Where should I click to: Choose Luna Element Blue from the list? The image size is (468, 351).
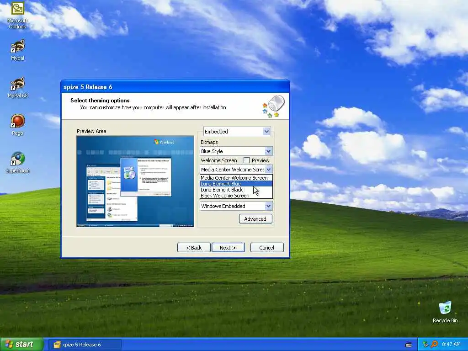(x=236, y=184)
